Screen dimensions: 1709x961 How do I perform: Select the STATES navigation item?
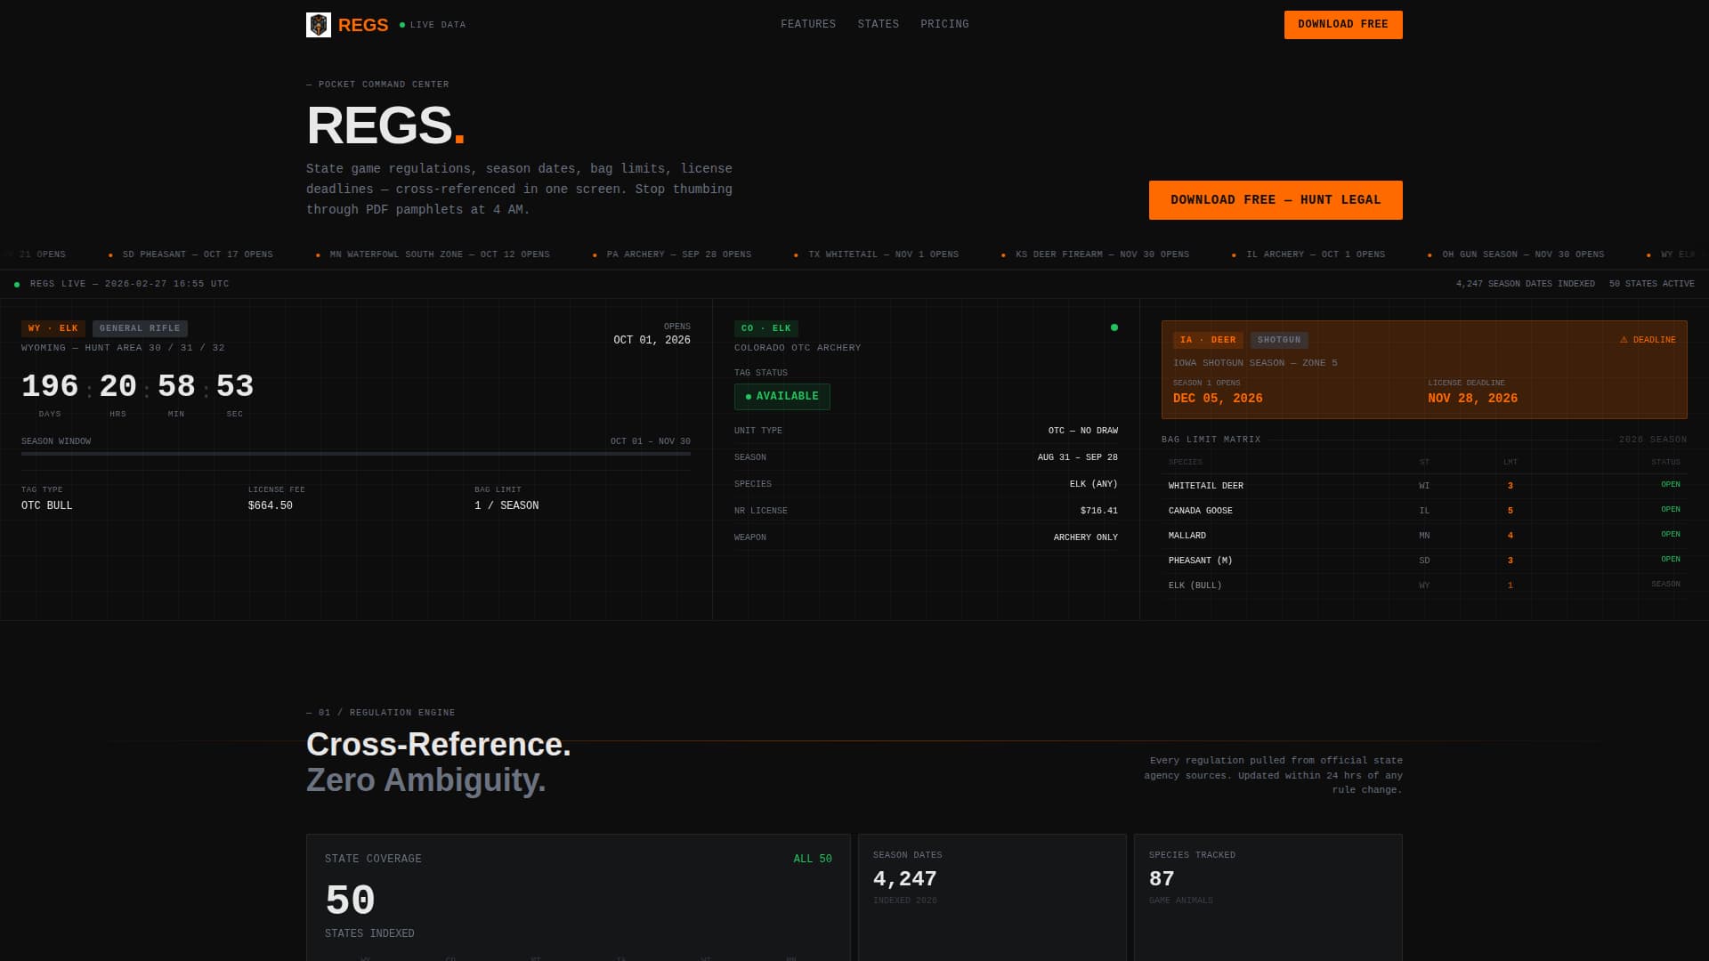pyautogui.click(x=878, y=24)
